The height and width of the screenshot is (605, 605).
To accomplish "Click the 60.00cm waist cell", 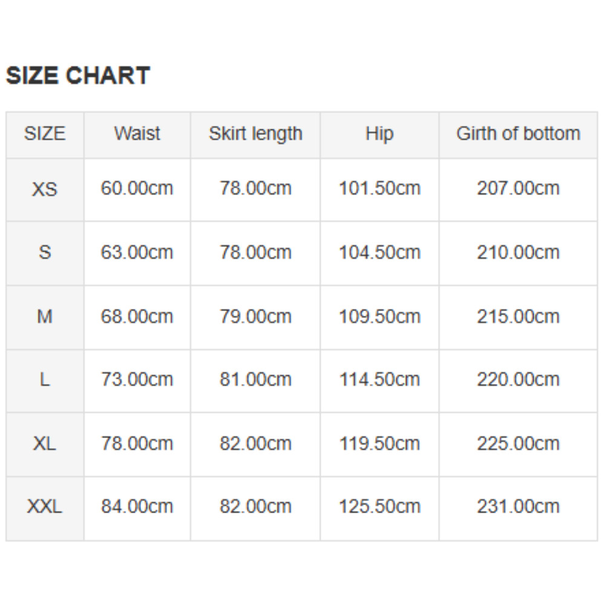I will point(137,189).
